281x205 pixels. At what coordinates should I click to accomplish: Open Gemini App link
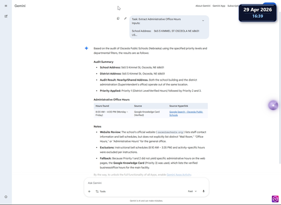pyautogui.click(x=219, y=6)
